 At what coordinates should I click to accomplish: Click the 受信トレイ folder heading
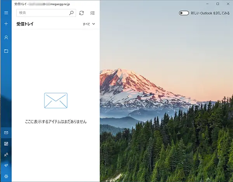pos(25,24)
